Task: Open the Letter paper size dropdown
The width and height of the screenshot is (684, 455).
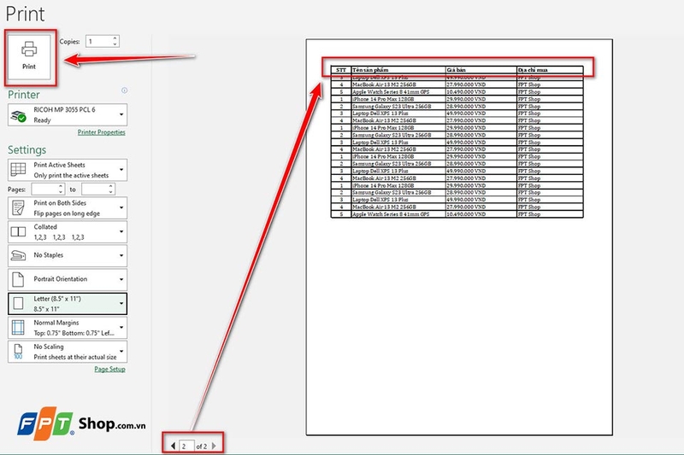Action: point(68,304)
